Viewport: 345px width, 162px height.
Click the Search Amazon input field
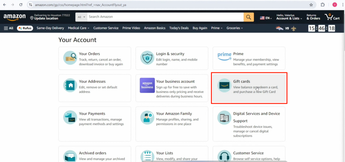165,17
